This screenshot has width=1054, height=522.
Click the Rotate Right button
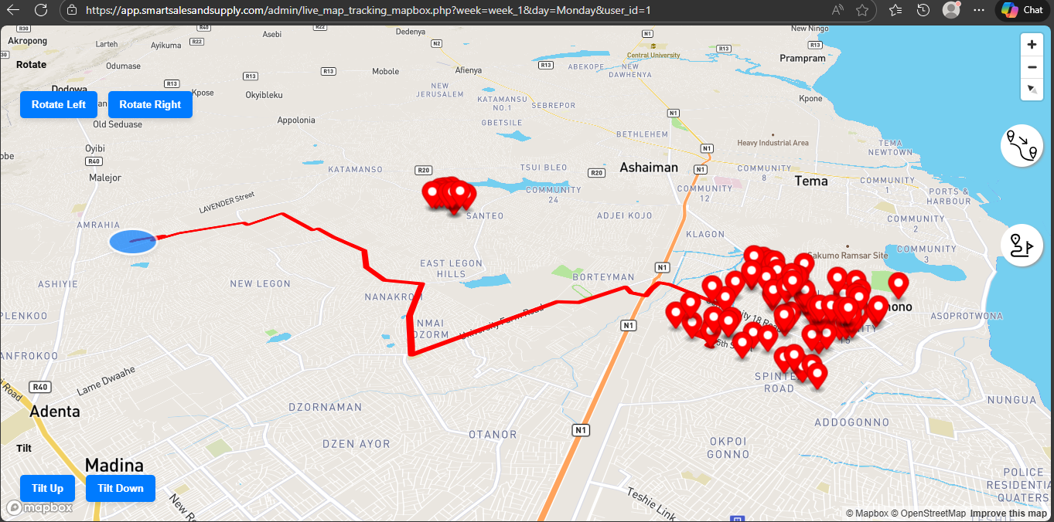tap(150, 104)
